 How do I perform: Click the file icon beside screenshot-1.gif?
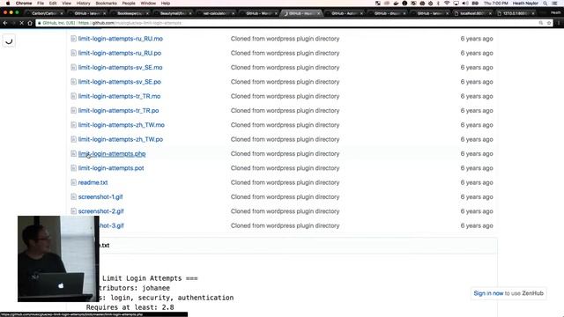pos(73,196)
